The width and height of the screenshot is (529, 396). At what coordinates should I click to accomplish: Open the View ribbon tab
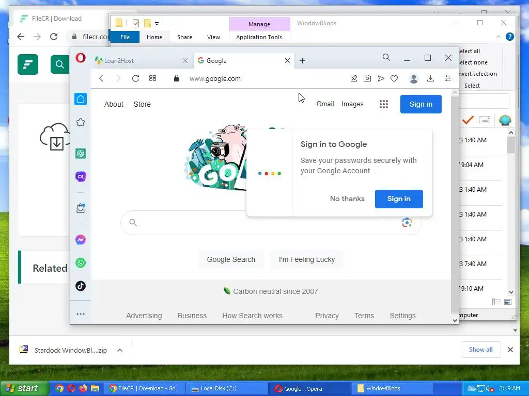tap(213, 37)
